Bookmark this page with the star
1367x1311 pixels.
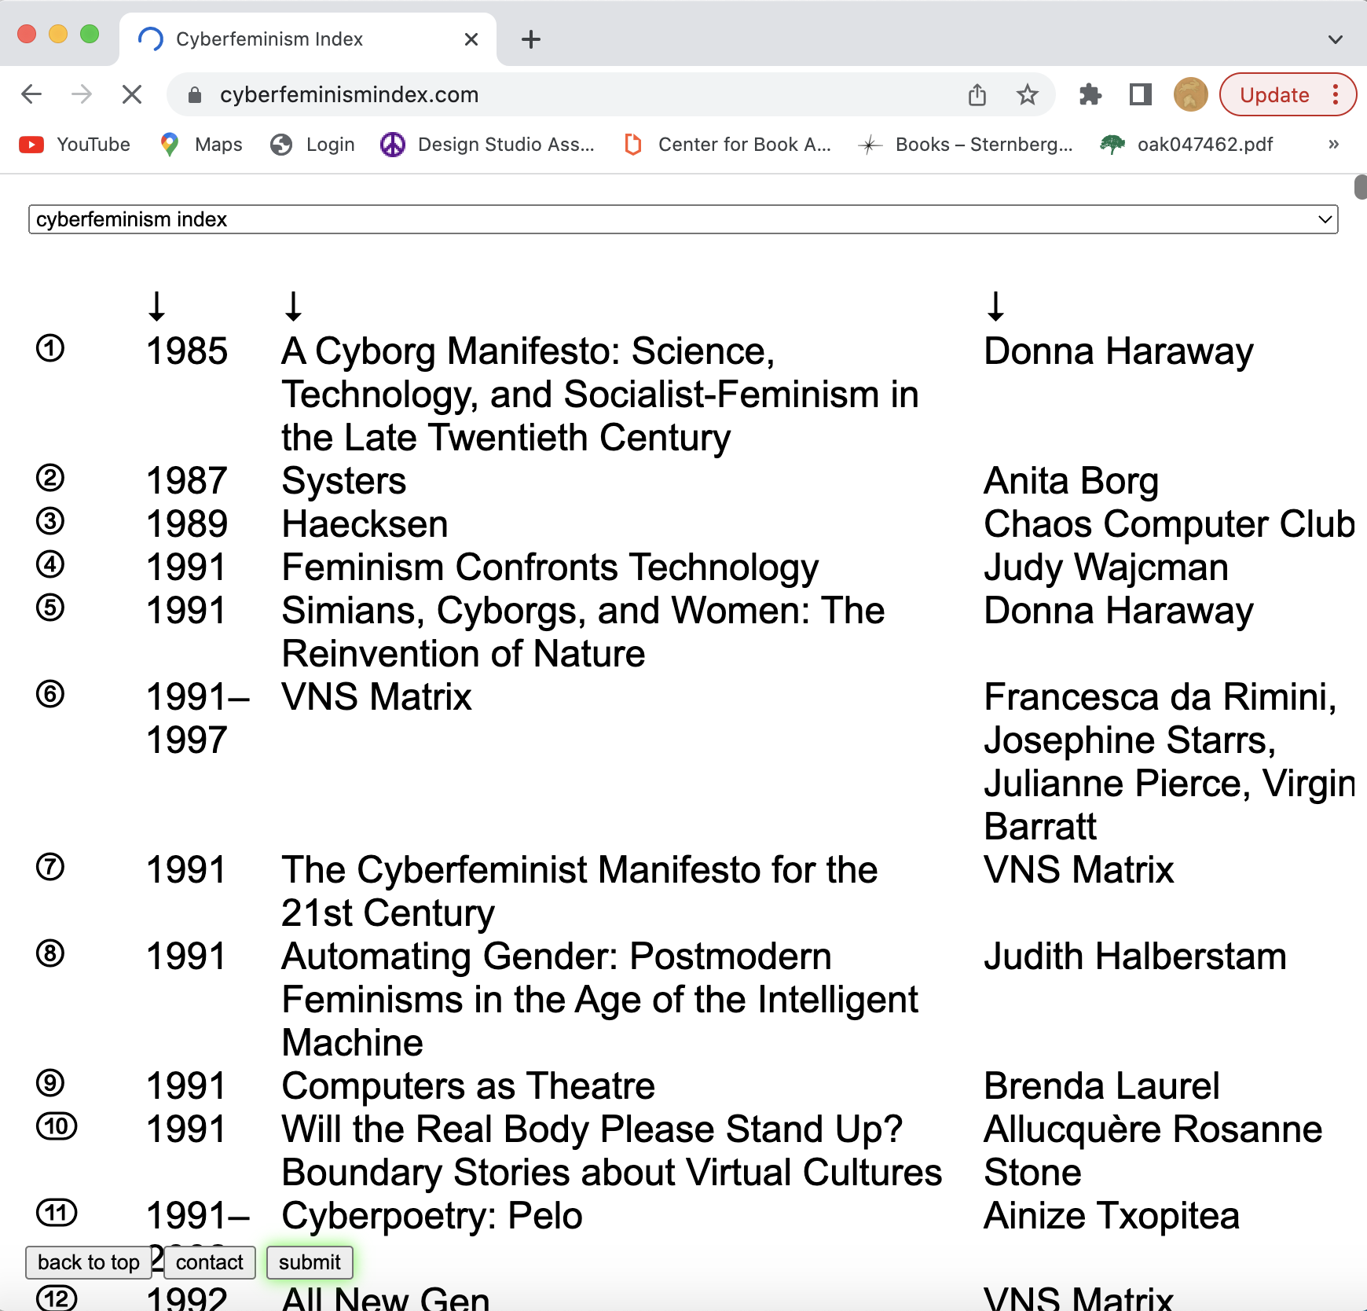point(1028,94)
